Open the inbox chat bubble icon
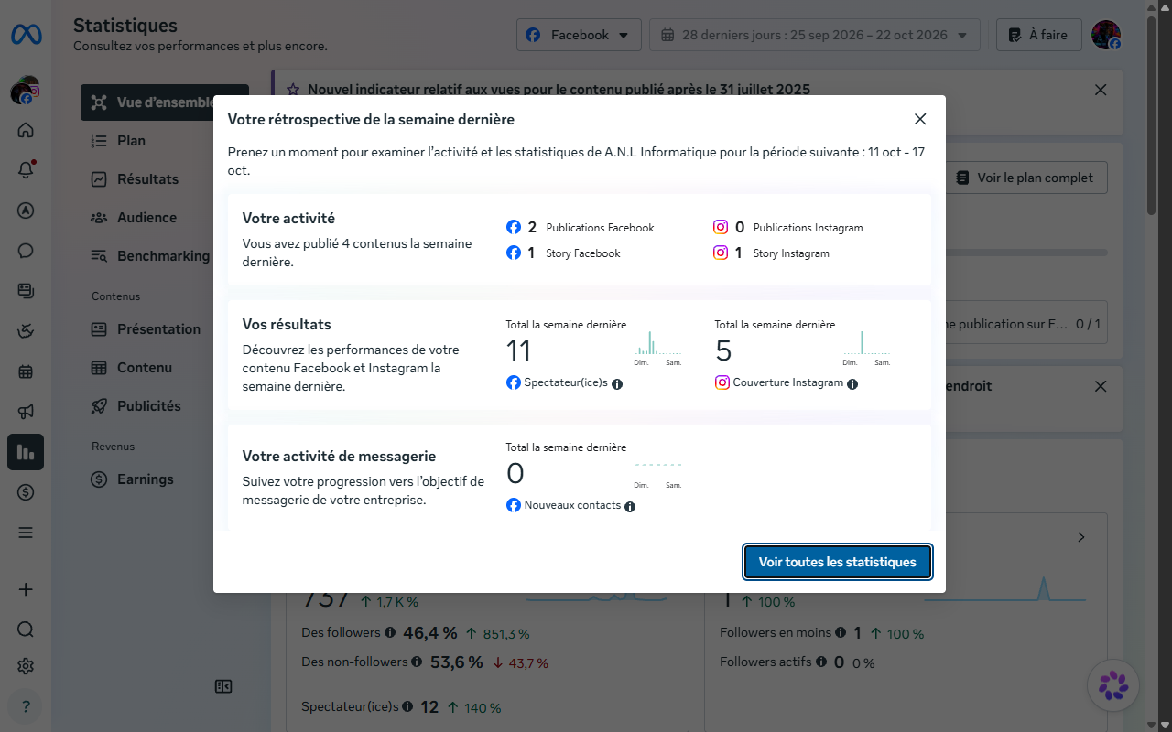This screenshot has width=1172, height=732. (x=26, y=251)
